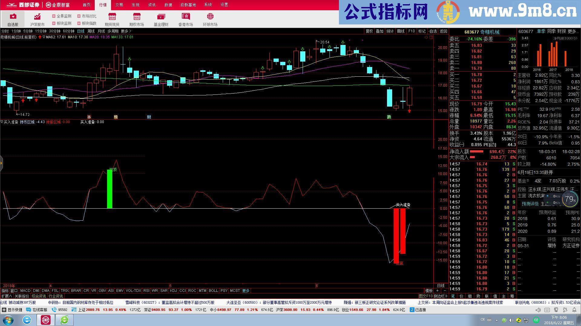Click the 返回 back button
This screenshot has width=581, height=326.
pos(443,31)
